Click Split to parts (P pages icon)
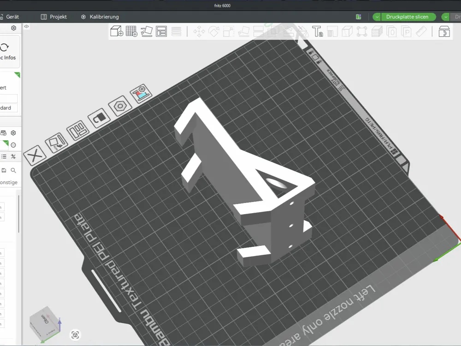 pos(406,31)
